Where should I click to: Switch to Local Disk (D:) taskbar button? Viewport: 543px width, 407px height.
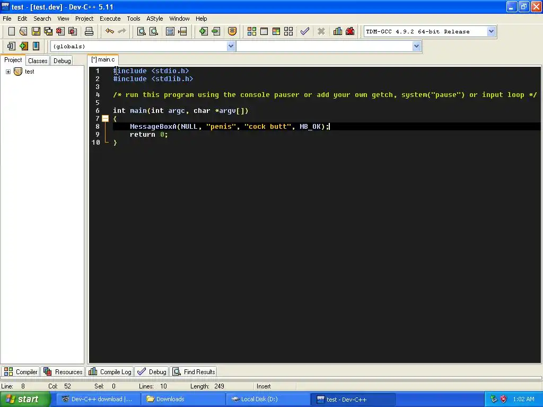pos(268,399)
